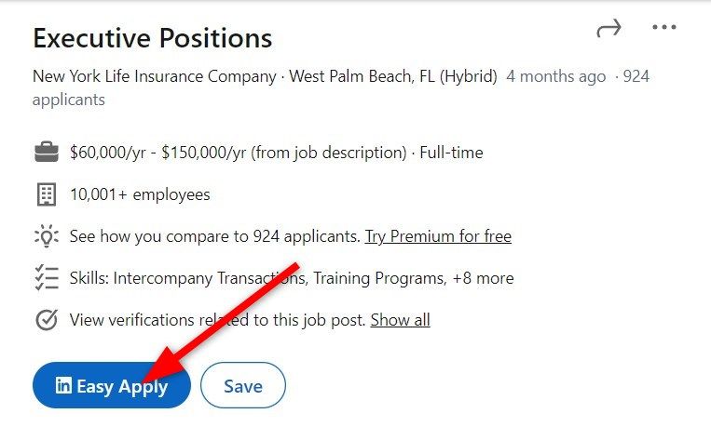Screen dimensions: 711x427
Task: Click the building company size icon
Action: click(47, 194)
